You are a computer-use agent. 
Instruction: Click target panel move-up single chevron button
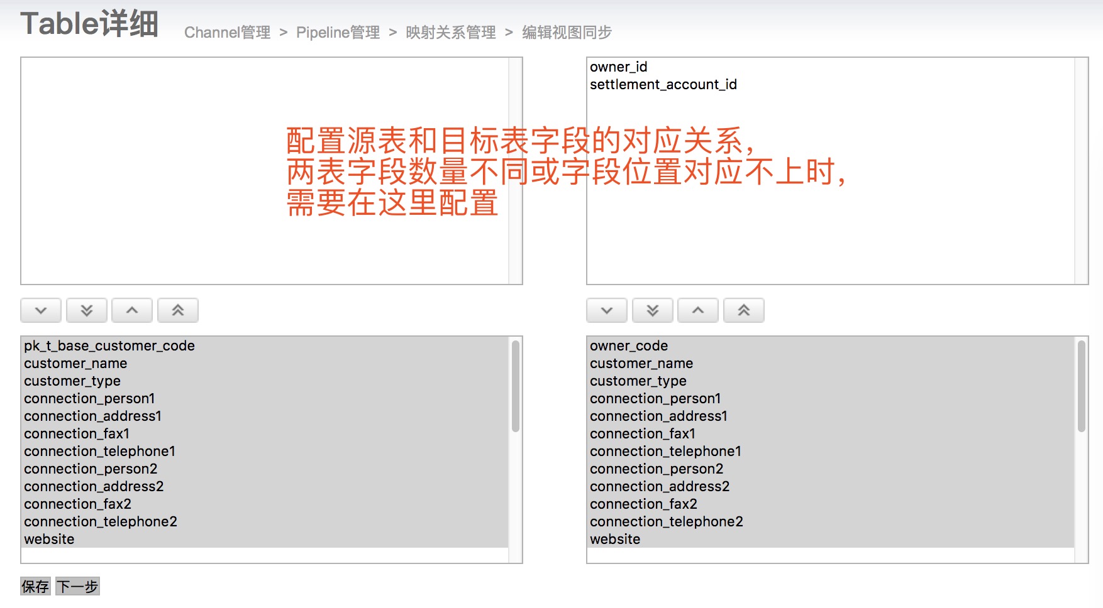click(x=698, y=310)
